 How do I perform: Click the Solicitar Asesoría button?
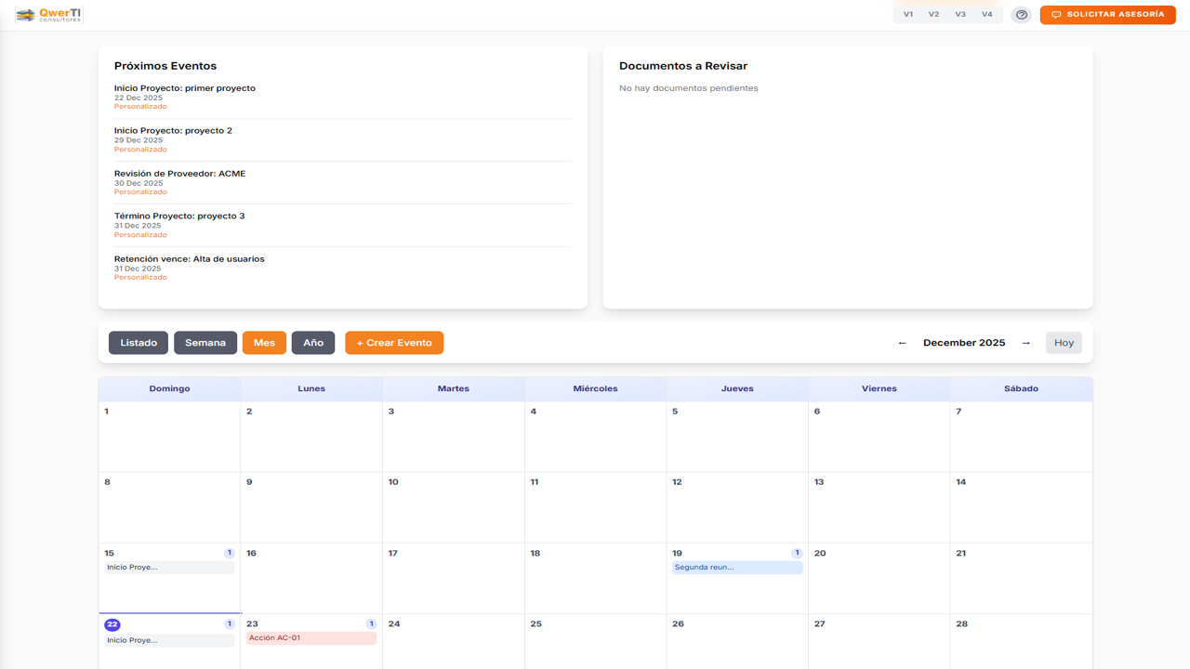point(1107,15)
